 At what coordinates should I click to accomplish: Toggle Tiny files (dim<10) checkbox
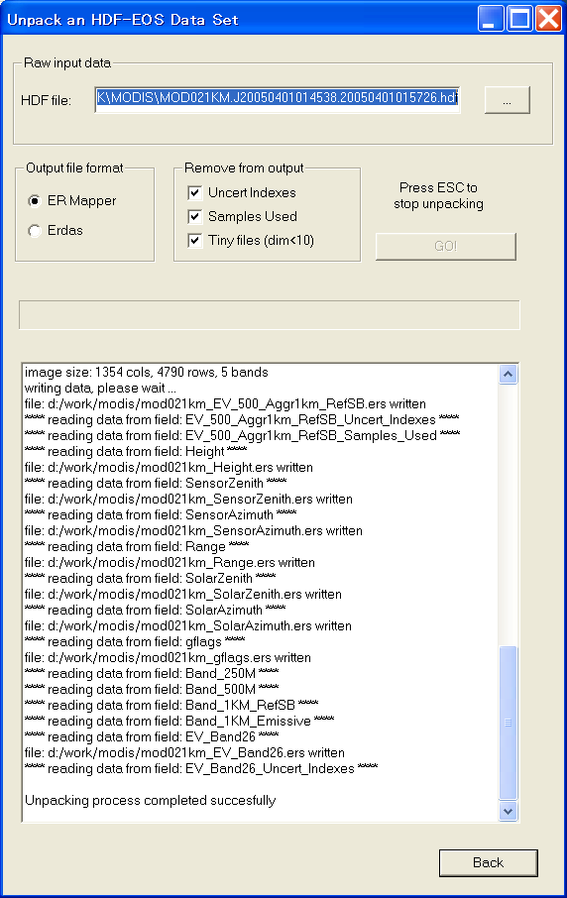pyautogui.click(x=194, y=240)
